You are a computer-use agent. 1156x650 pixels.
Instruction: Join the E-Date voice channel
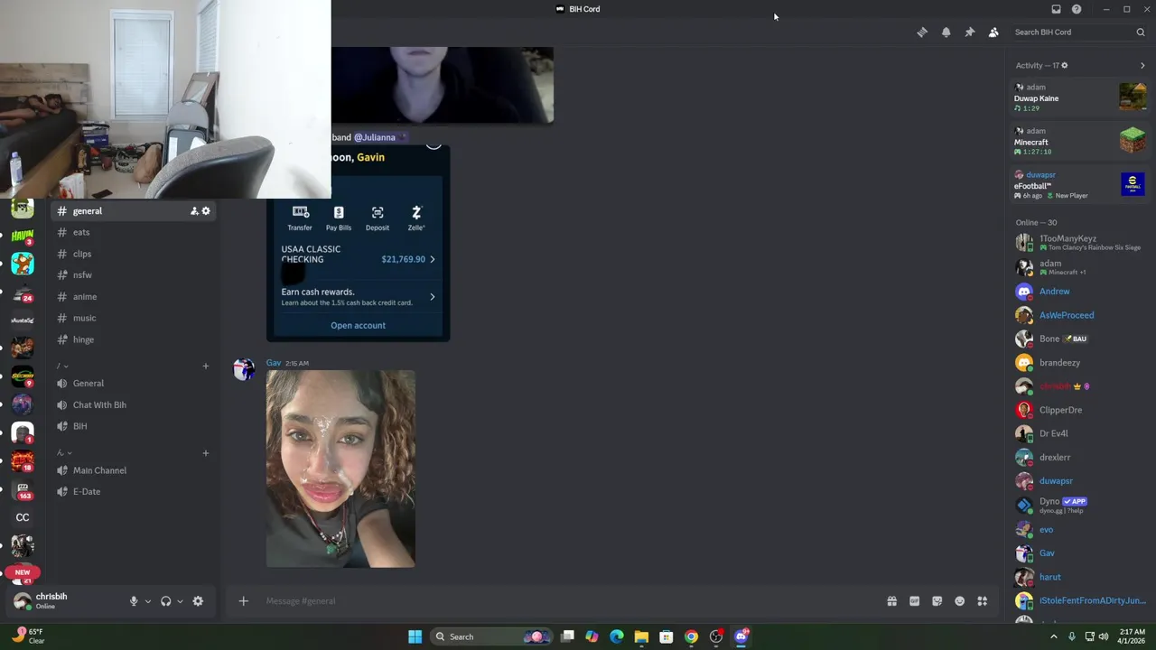tap(134, 492)
